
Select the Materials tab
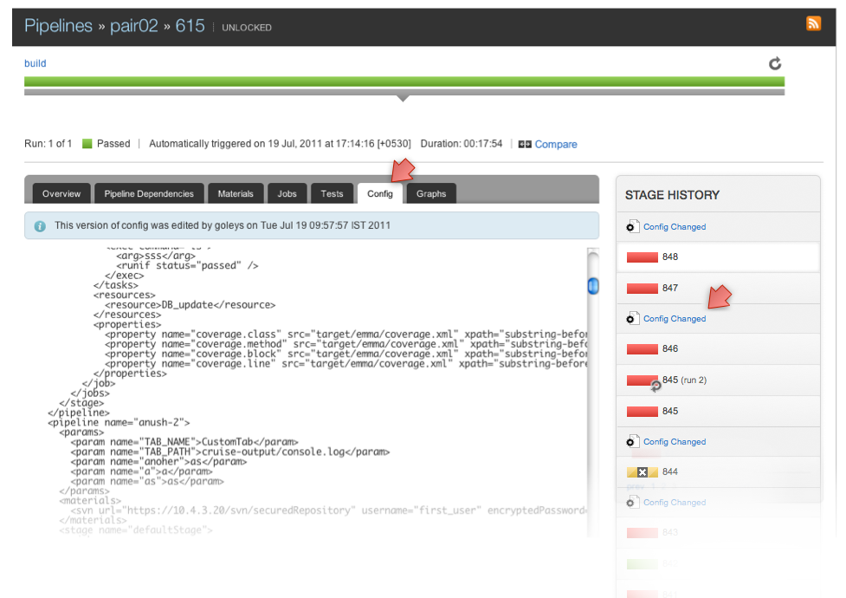[x=236, y=194]
